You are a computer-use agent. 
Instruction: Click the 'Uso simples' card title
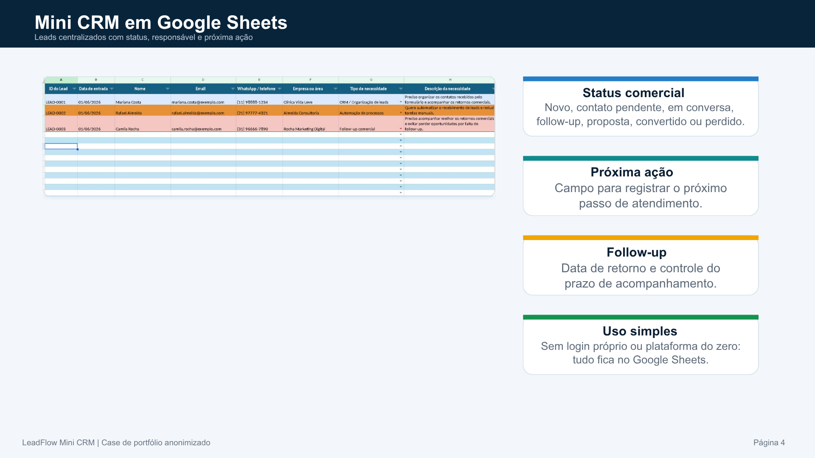[640, 331]
